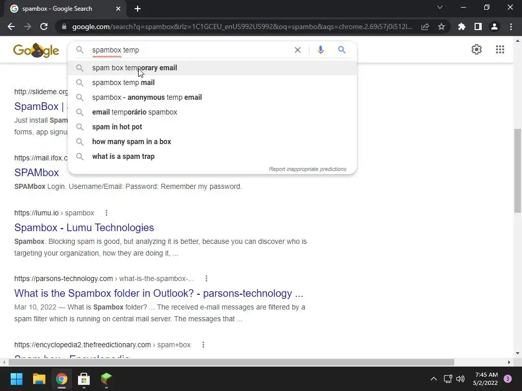
Task: Open the tab search chevron
Action: point(440,7)
